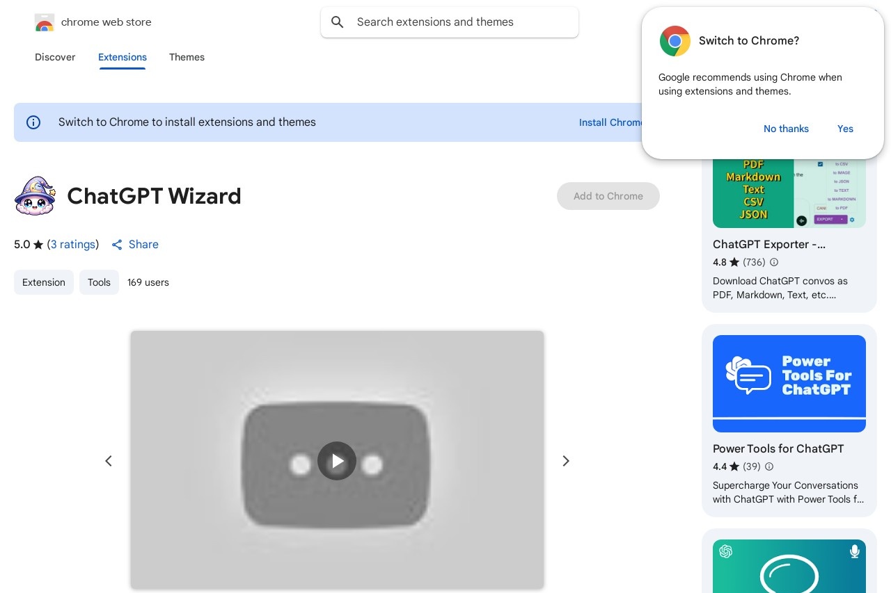Click the Chrome logo in the popup
The width and height of the screenshot is (891, 593).
point(675,41)
